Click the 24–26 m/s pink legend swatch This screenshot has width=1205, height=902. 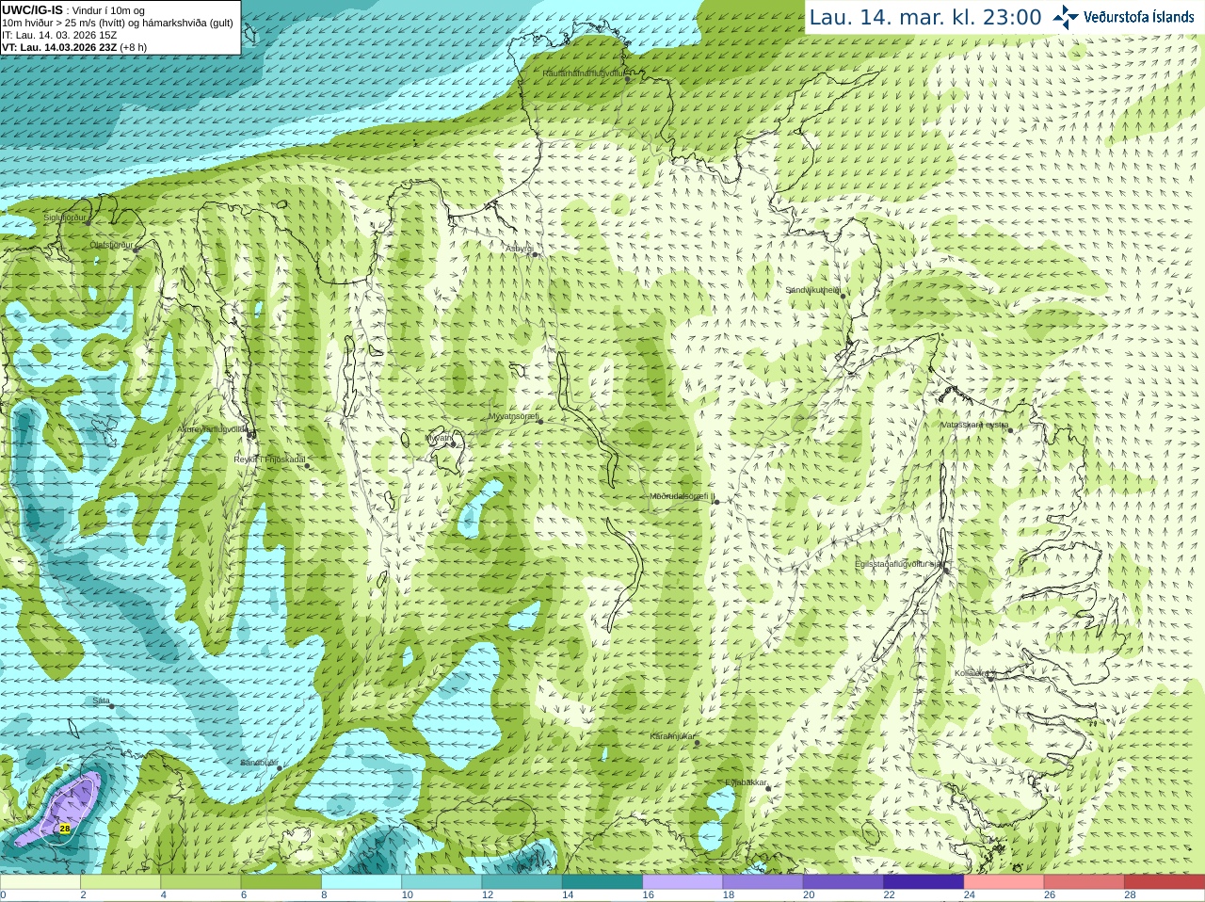(x=1003, y=882)
